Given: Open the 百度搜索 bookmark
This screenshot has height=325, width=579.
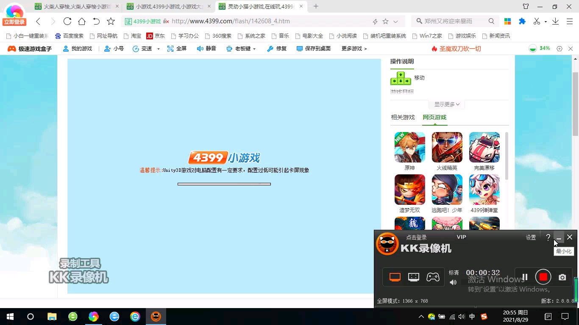Looking at the screenshot, I should [69, 36].
